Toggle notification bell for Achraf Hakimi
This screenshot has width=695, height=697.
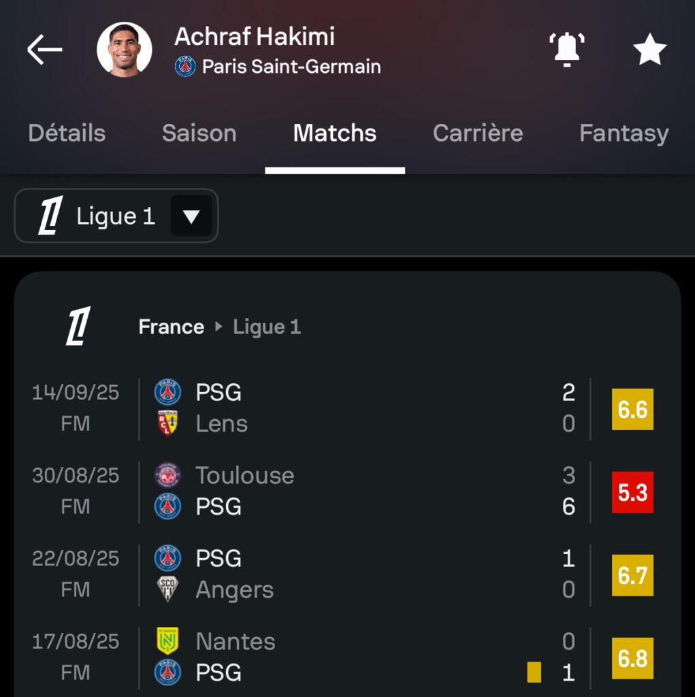[x=566, y=49]
